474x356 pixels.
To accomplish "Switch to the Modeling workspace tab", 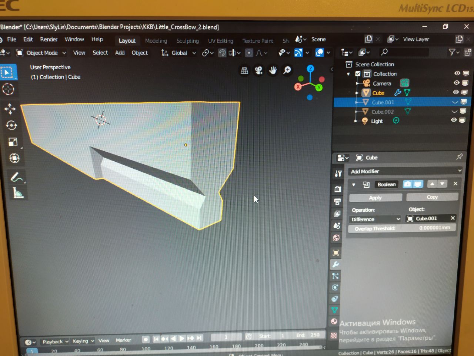I will [156, 41].
